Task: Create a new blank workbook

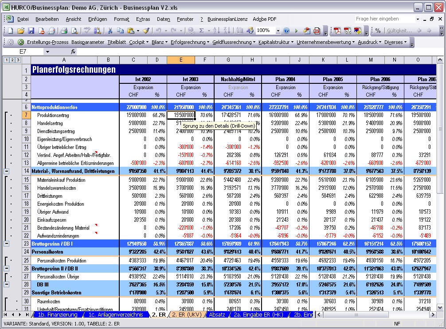Action: (11, 31)
